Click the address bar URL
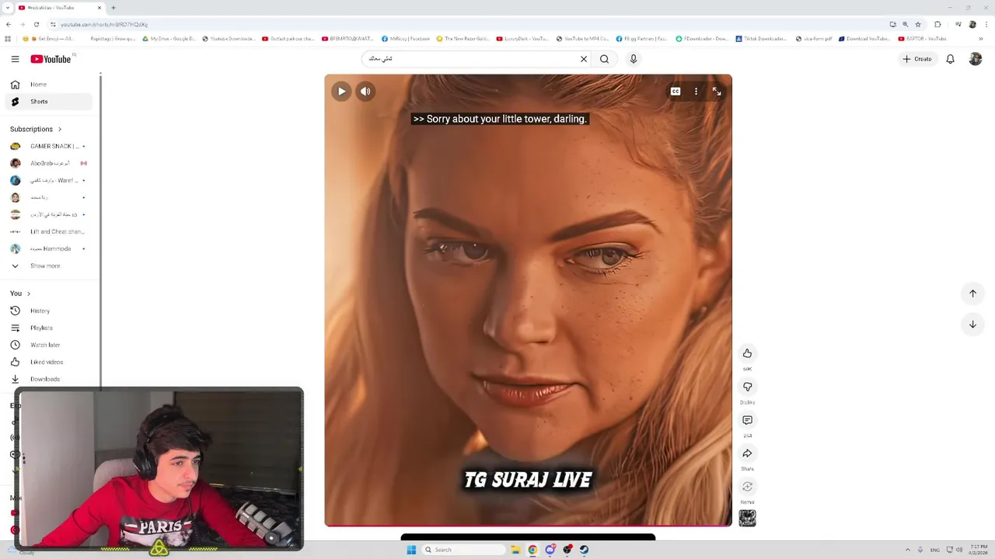The image size is (995, 559). point(104,25)
